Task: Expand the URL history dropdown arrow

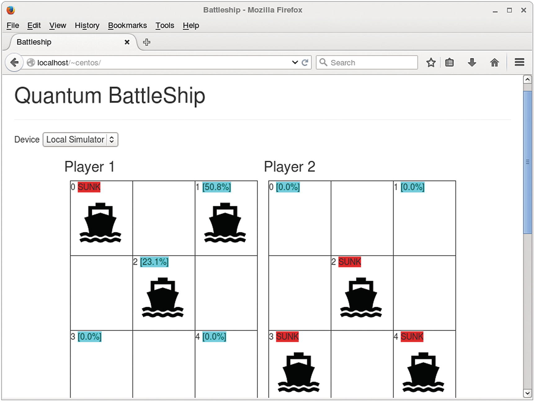Action: (295, 62)
